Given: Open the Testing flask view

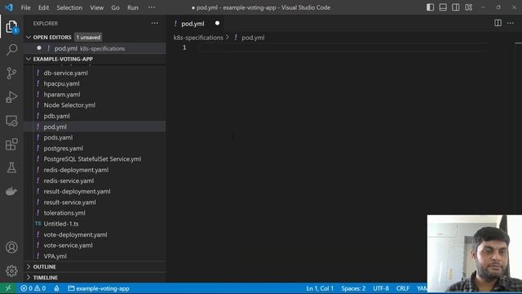Looking at the screenshot, I should 11,167.
